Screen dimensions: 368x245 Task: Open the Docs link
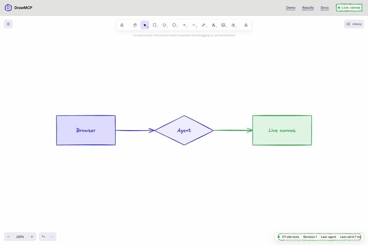click(325, 8)
